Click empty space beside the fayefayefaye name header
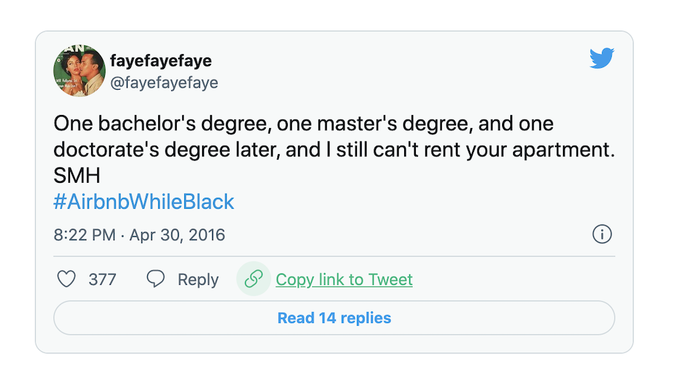685x382 pixels. (393, 70)
